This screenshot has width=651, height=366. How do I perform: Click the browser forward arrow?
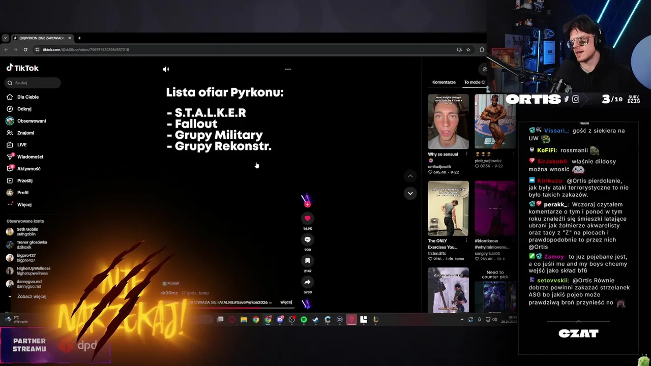(x=15, y=49)
